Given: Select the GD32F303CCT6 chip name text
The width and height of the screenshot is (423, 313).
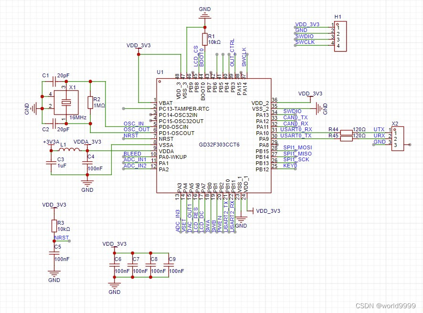Looking at the screenshot, I should (x=219, y=145).
